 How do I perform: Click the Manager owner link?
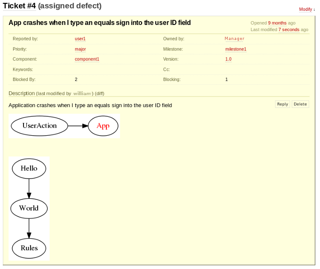tap(234, 39)
